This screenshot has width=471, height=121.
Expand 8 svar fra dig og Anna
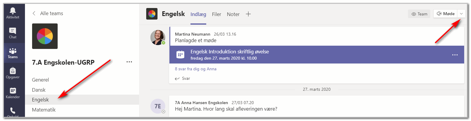point(196,69)
